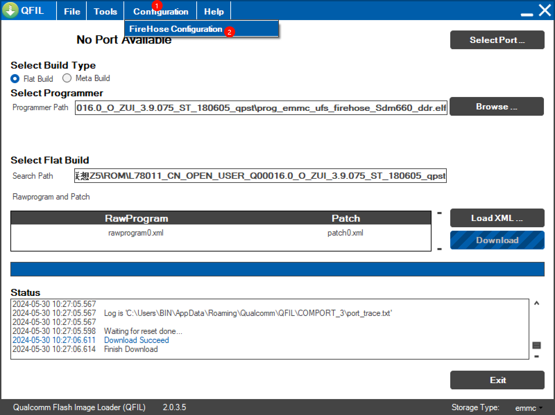Viewport: 555px width, 415px height.
Task: Click the Qualcomm Flash Image Loader status text
Action: 79,407
